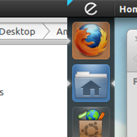Go back using the right window's arrow

coord(135,59)
